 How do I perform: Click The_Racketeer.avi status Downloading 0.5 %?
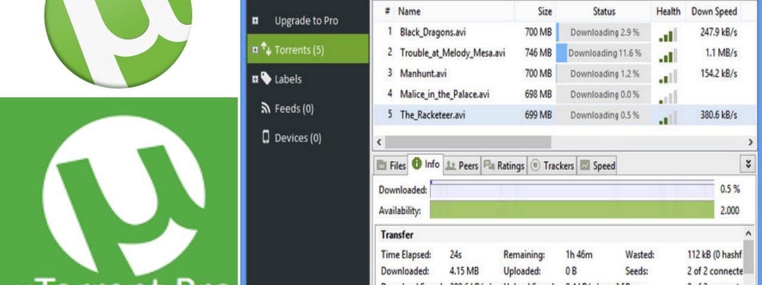coord(604,115)
